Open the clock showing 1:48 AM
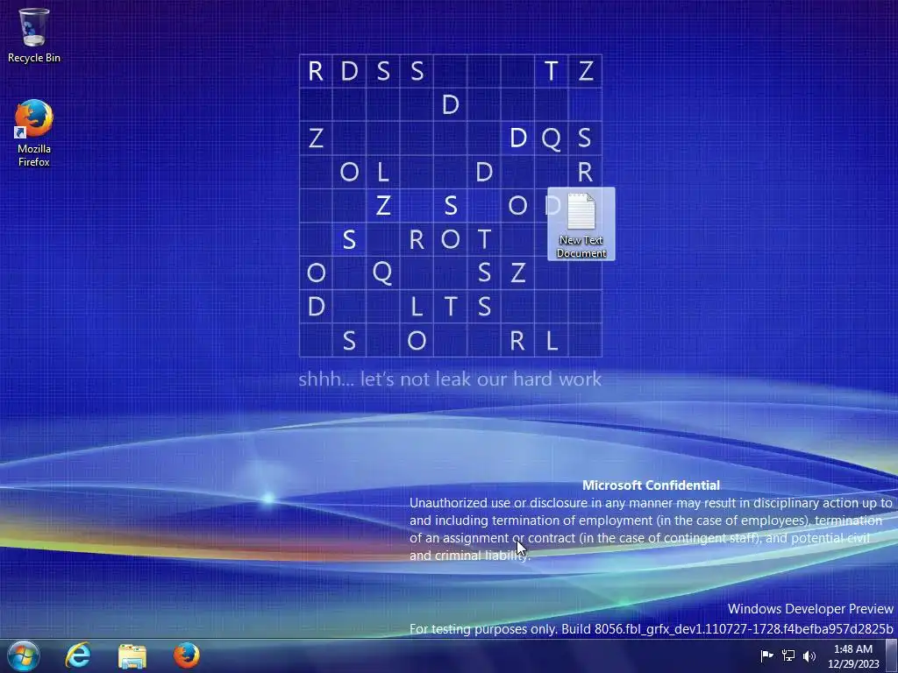 pos(853,656)
